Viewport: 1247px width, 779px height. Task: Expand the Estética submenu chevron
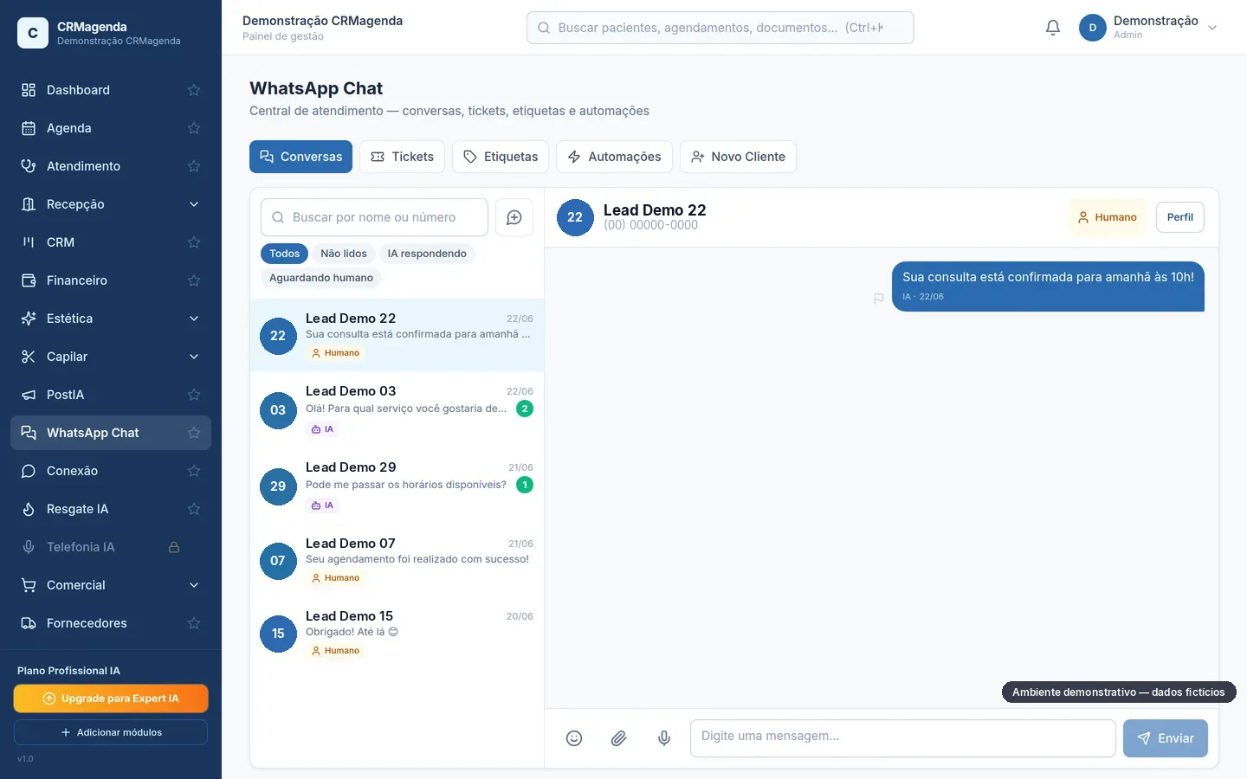(x=194, y=319)
